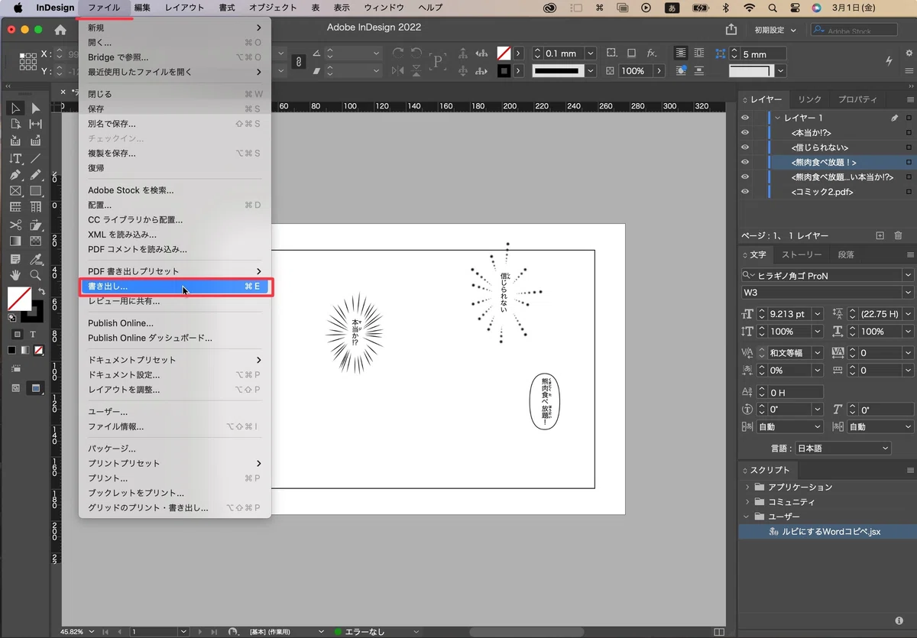Select the Rectangle Frame tool
This screenshot has height=638, width=917.
tap(15, 191)
